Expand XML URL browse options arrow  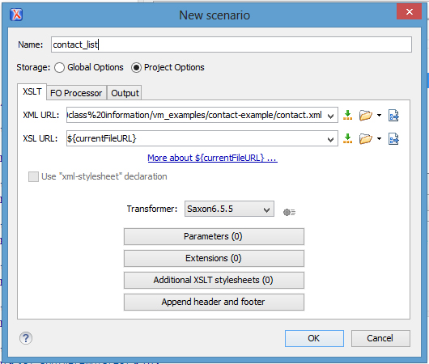click(x=379, y=115)
